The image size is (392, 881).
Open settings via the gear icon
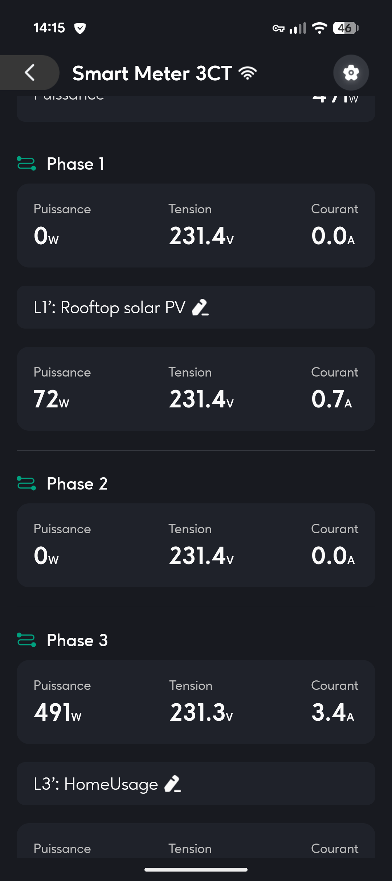(351, 73)
